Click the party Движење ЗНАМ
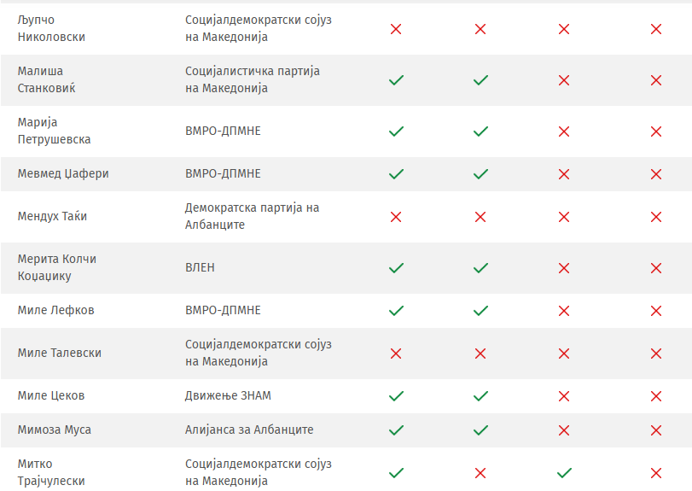The image size is (692, 491). 229,395
